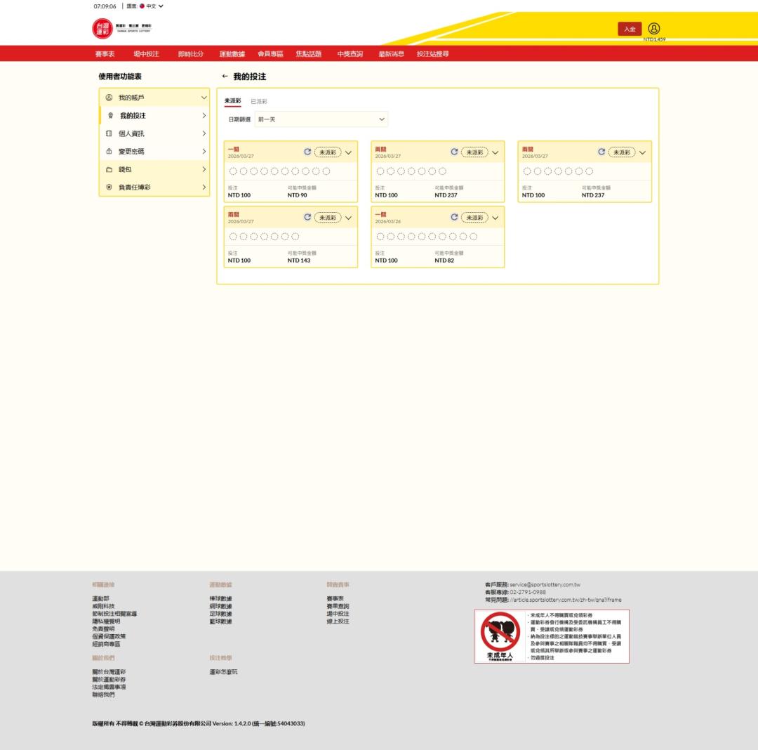
Task: Open the 投注站搜尋 navigation item
Action: [432, 53]
